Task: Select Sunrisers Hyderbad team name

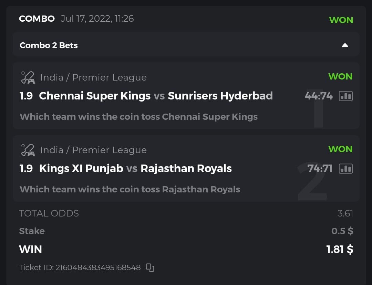Action: (x=220, y=96)
